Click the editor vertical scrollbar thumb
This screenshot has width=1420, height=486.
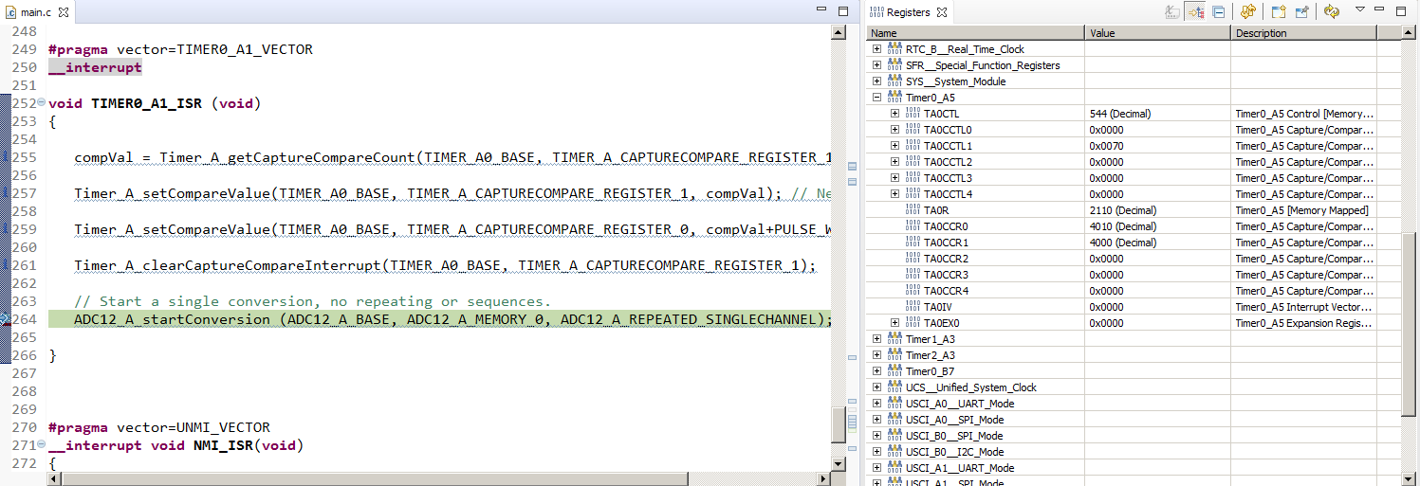(839, 424)
